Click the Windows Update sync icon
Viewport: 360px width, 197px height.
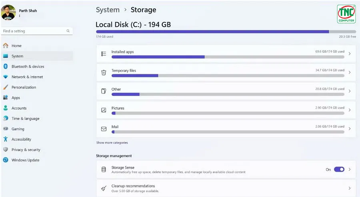pos(6,160)
